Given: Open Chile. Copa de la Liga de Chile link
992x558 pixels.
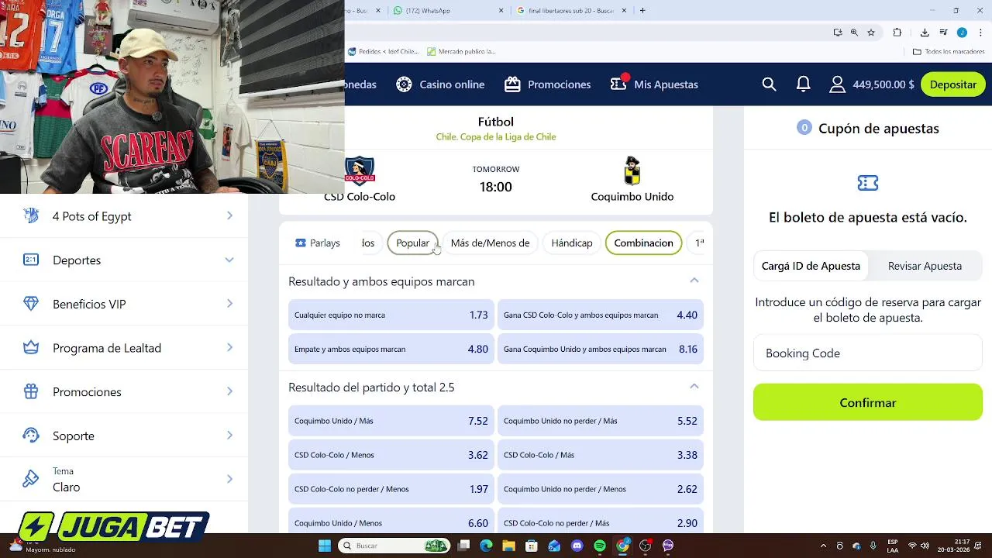Looking at the screenshot, I should (496, 136).
